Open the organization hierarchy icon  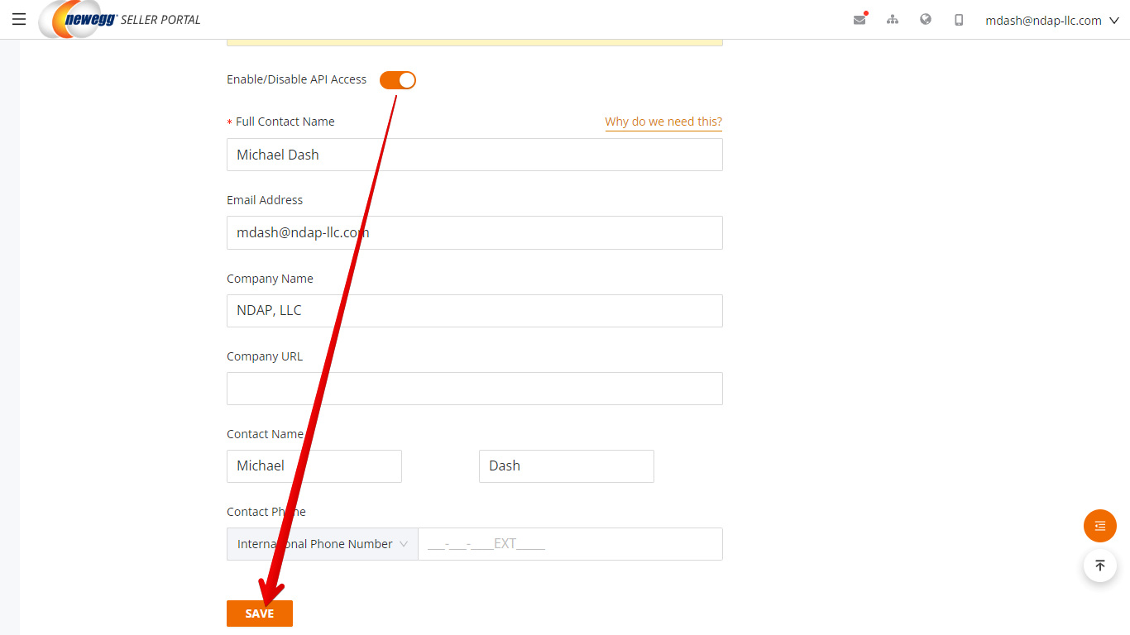(x=893, y=19)
